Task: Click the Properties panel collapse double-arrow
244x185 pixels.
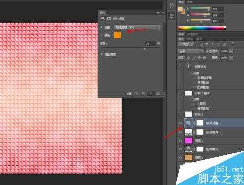Action: click(158, 13)
